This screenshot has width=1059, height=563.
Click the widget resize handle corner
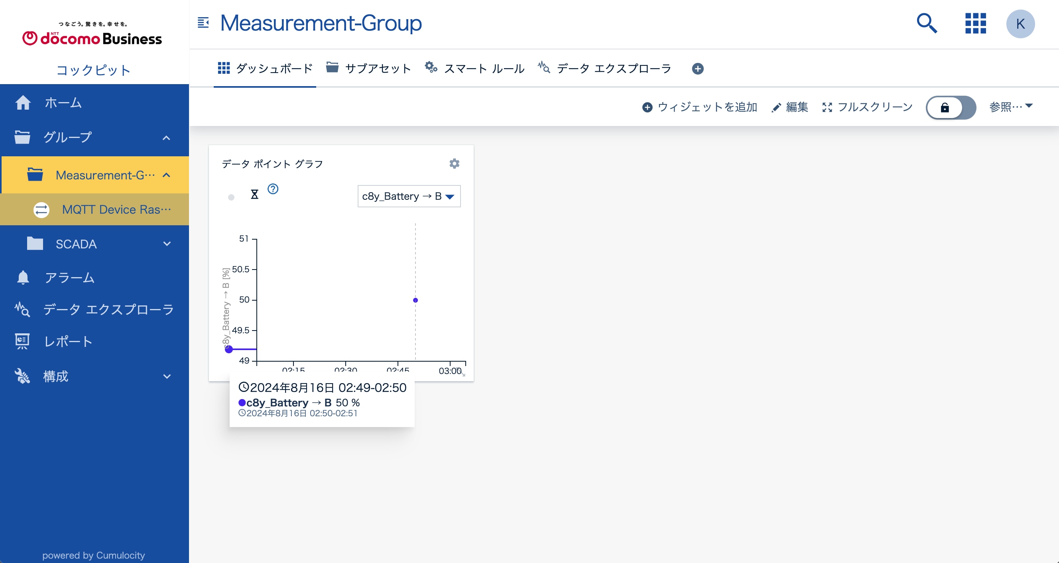point(462,372)
